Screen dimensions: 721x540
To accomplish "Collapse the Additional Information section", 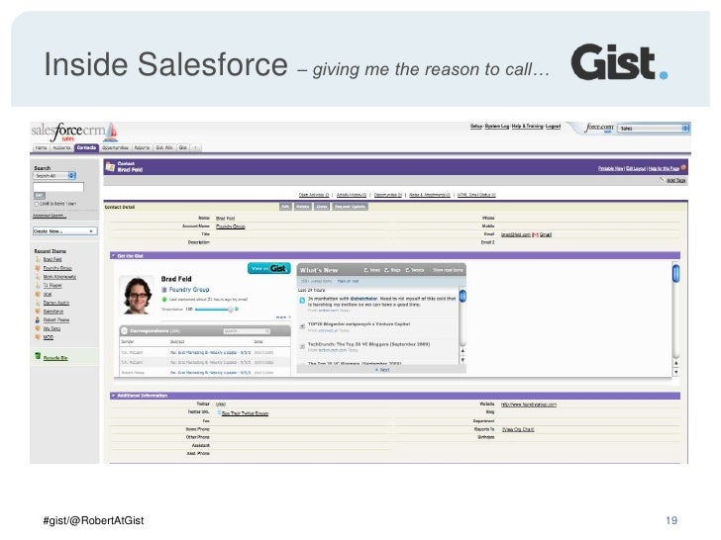I will coord(113,396).
